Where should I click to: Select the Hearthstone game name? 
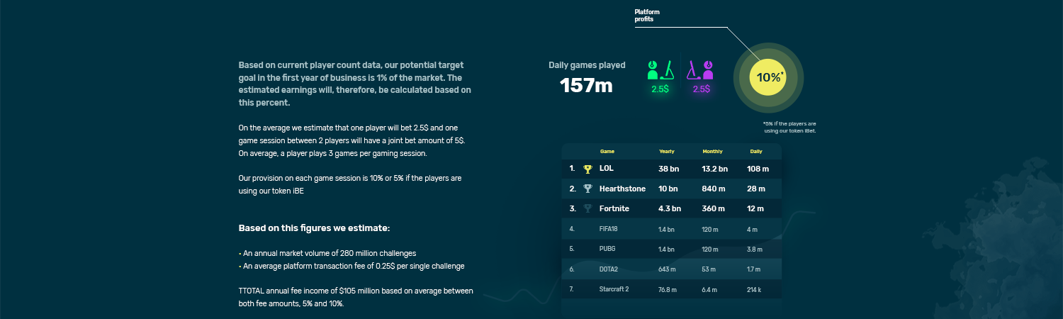point(622,189)
